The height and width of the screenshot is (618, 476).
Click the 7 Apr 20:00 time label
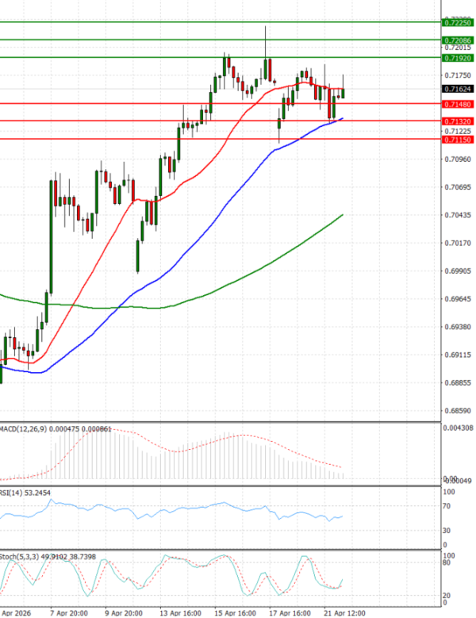[x=70, y=612]
